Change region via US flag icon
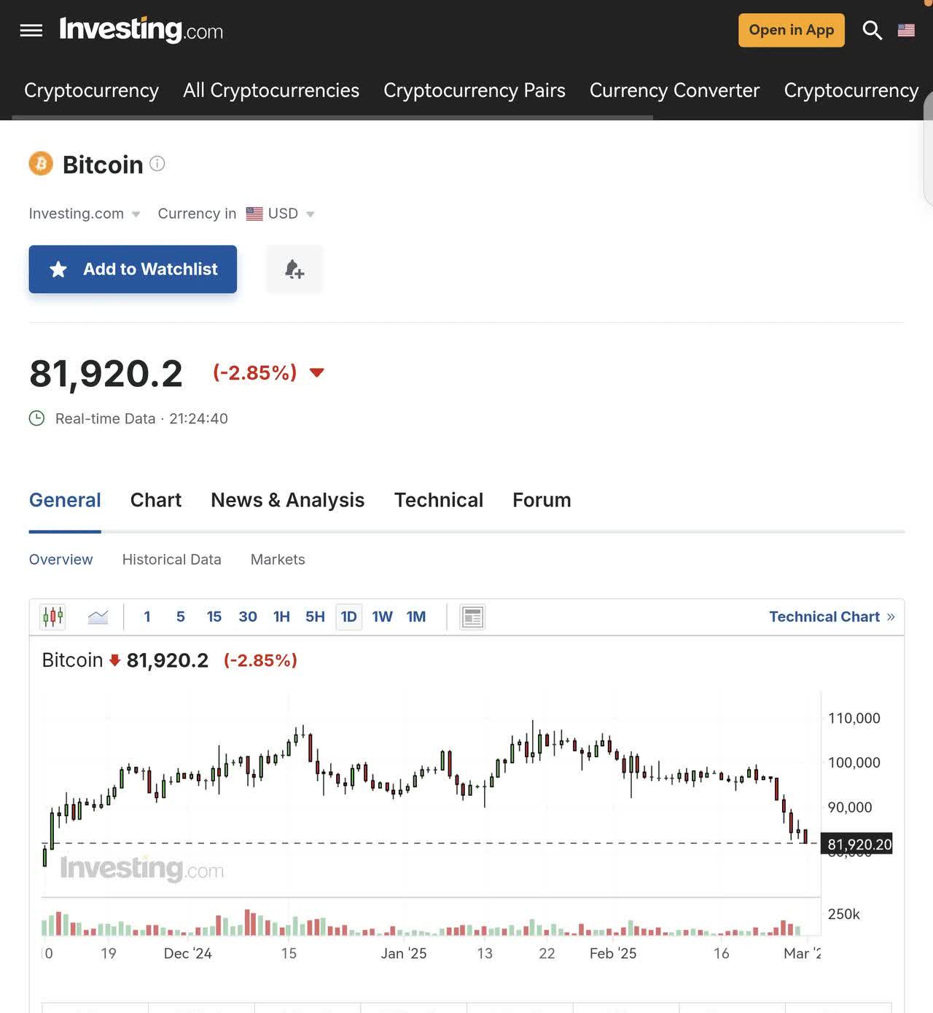Viewport: 933px width, 1013px height. [906, 30]
